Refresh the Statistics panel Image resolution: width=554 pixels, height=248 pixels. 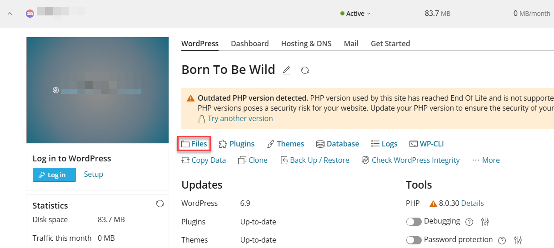(160, 204)
